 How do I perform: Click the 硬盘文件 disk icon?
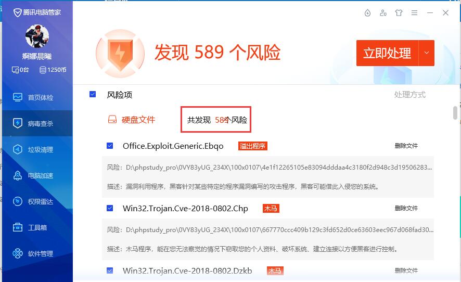click(112, 119)
